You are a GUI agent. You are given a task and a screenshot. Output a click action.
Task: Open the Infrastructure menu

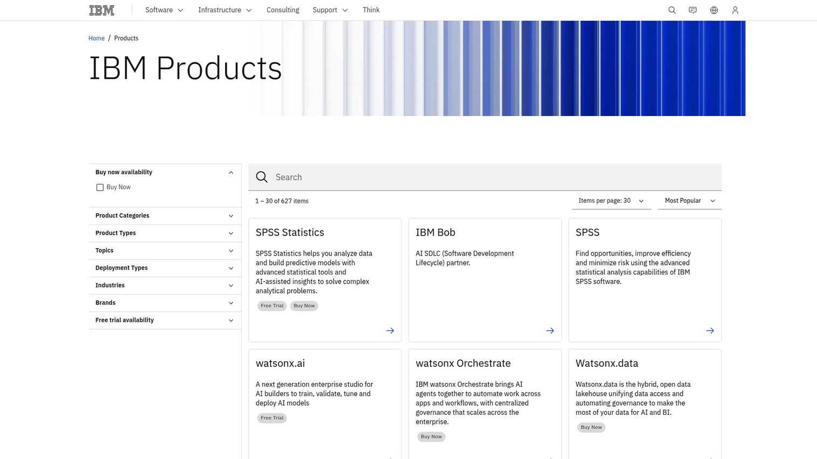pos(225,10)
